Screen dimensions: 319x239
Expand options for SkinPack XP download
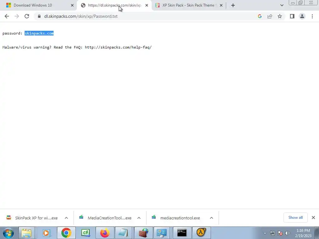pos(66,218)
